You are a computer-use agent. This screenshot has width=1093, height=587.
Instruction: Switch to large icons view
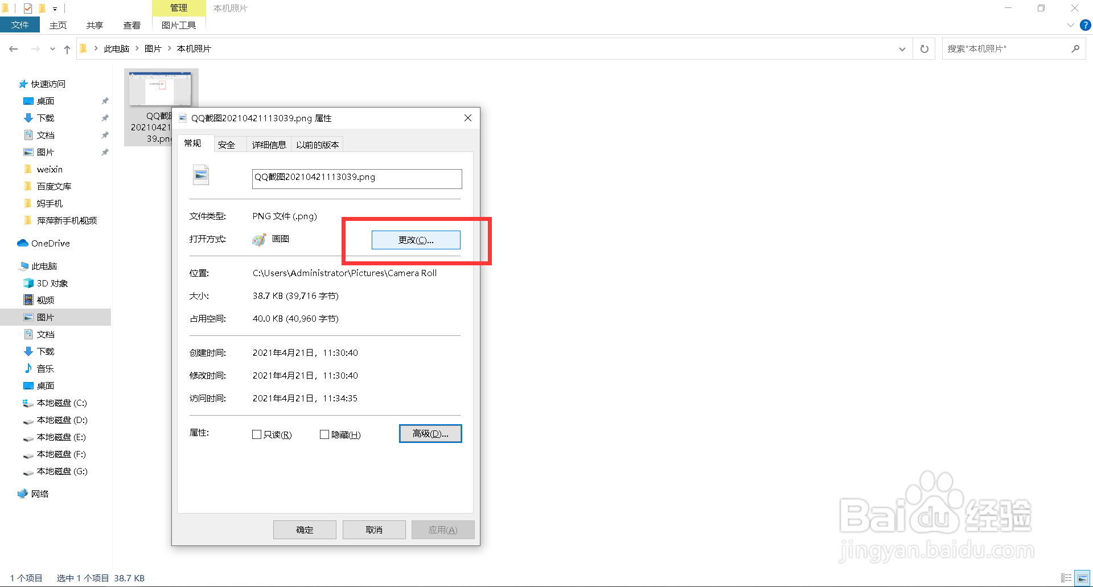1082,578
